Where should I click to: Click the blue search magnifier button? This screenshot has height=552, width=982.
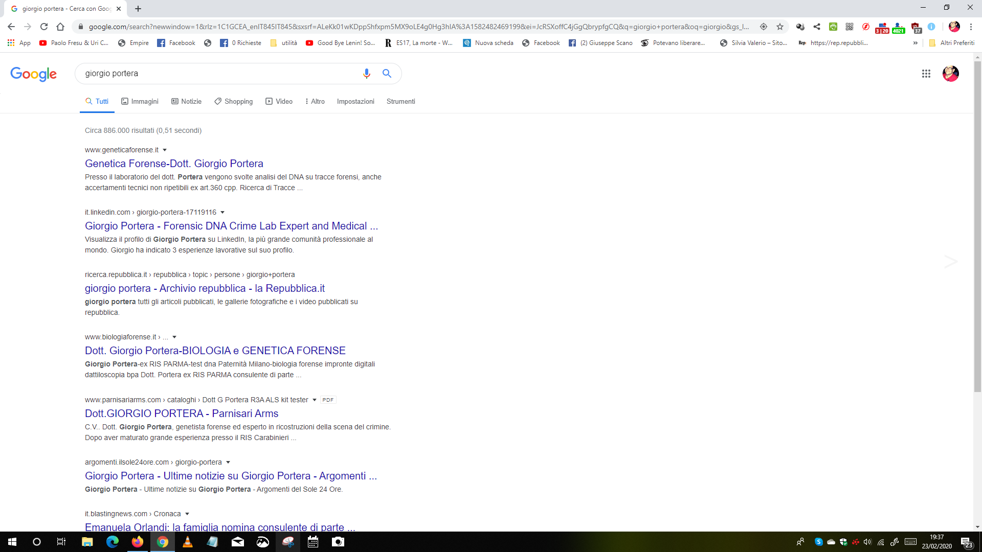click(x=387, y=74)
